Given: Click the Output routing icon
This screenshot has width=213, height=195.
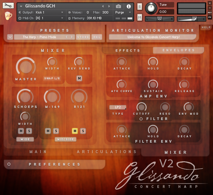Looking at the screenshot, I should (20, 12).
